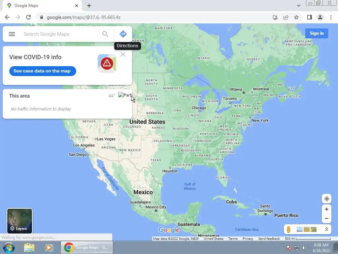This screenshot has height=254, width=338.
Task: Open Directions via the blue arrow icon
Action: coord(123,34)
